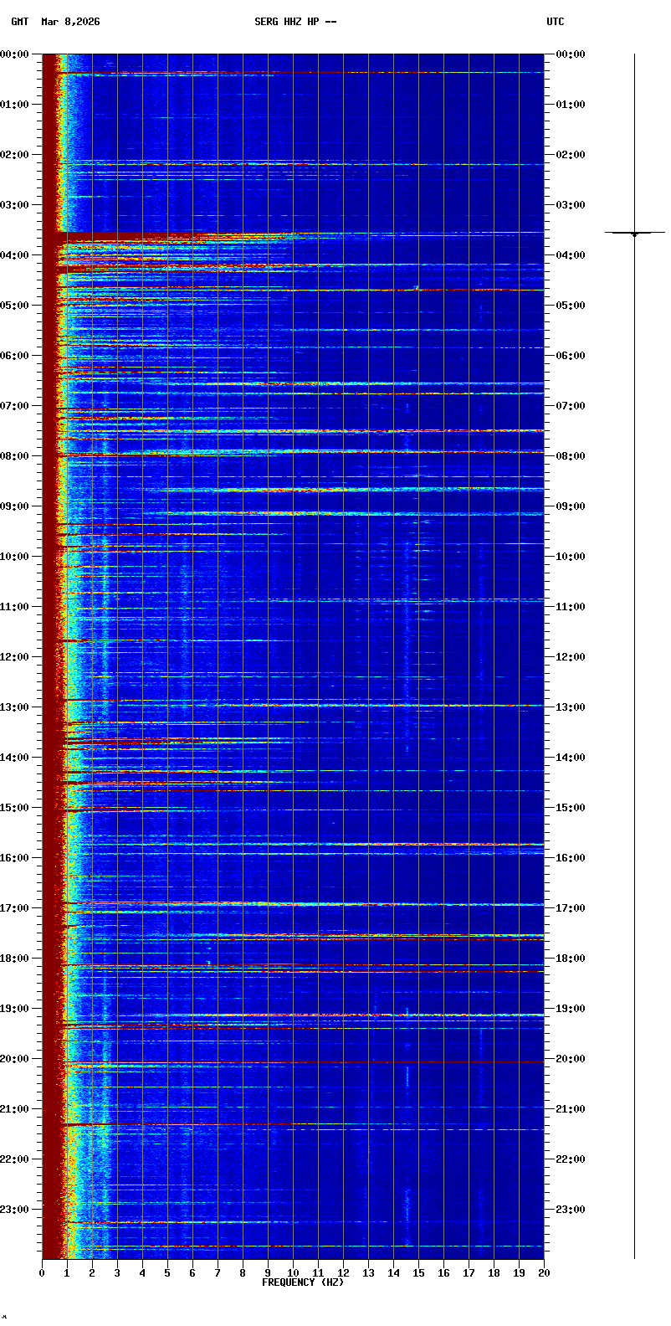Click the 20:00 label on left axis
Viewport: 671px width, 1326px height.
pyautogui.click(x=15, y=1059)
